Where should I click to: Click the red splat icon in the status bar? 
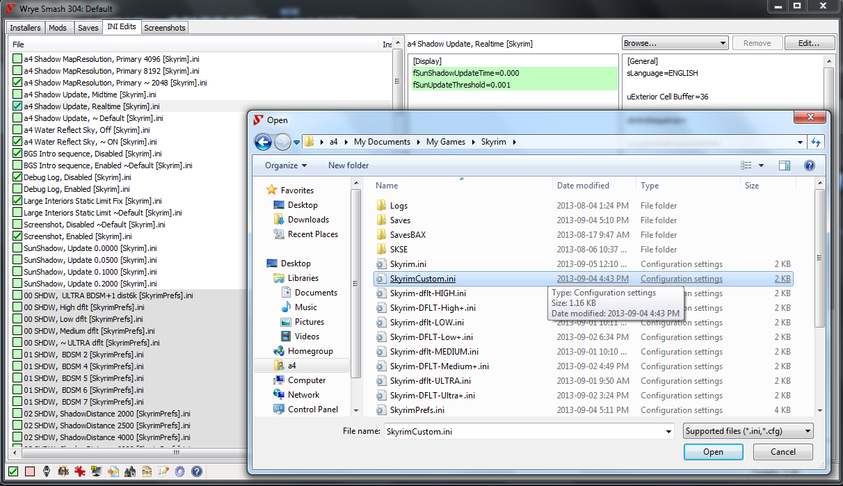pyautogui.click(x=80, y=471)
